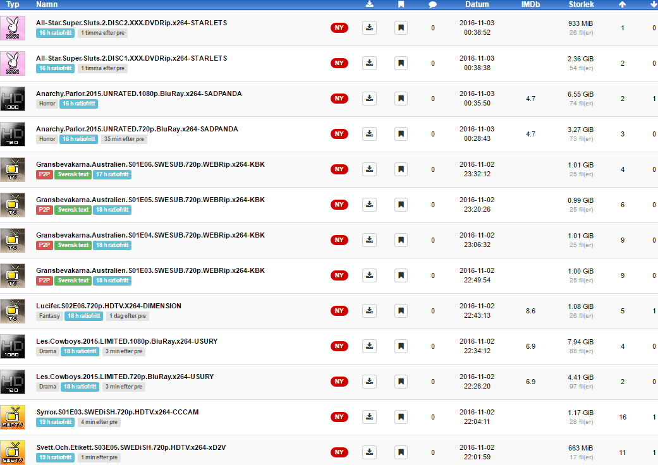Click Svensk text tag on Gransbevakarna S01E05

pyautogui.click(x=73, y=210)
